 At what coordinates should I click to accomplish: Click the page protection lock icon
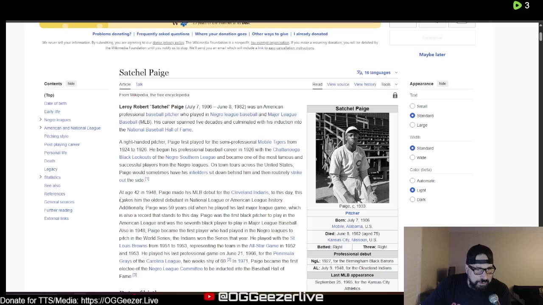click(x=395, y=95)
